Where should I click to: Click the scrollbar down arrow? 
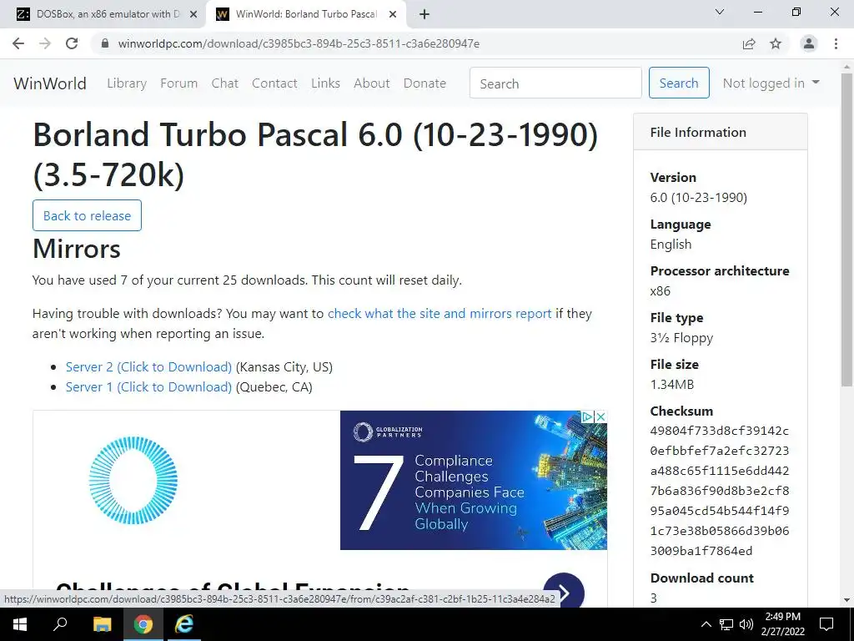847,601
